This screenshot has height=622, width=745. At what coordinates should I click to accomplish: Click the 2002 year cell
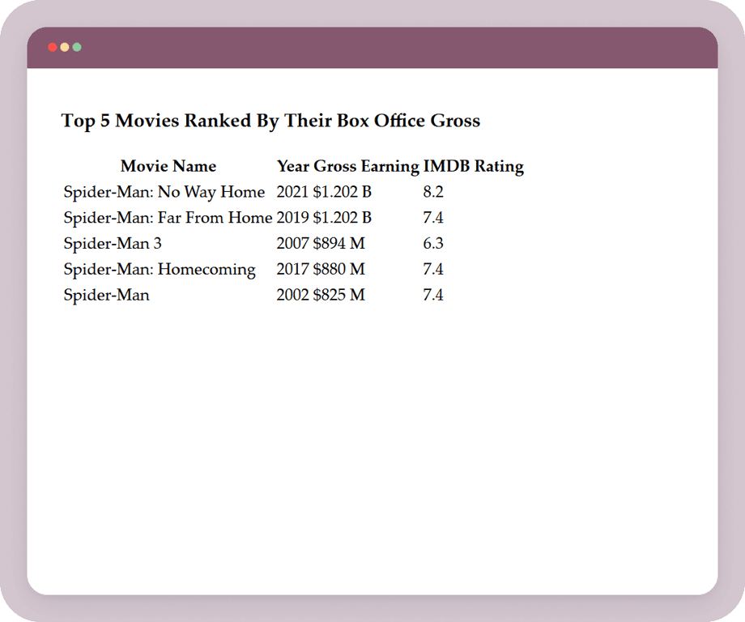point(293,296)
